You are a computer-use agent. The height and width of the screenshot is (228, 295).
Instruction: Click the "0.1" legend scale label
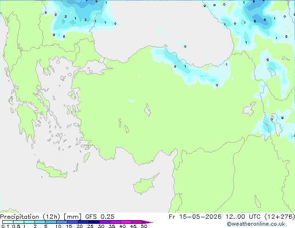5,226
